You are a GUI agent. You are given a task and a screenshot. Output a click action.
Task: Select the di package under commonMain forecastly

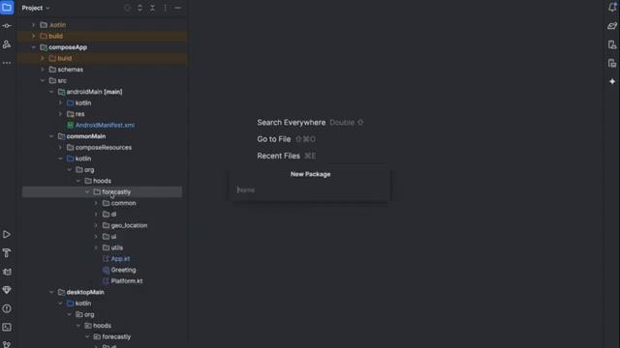click(113, 215)
